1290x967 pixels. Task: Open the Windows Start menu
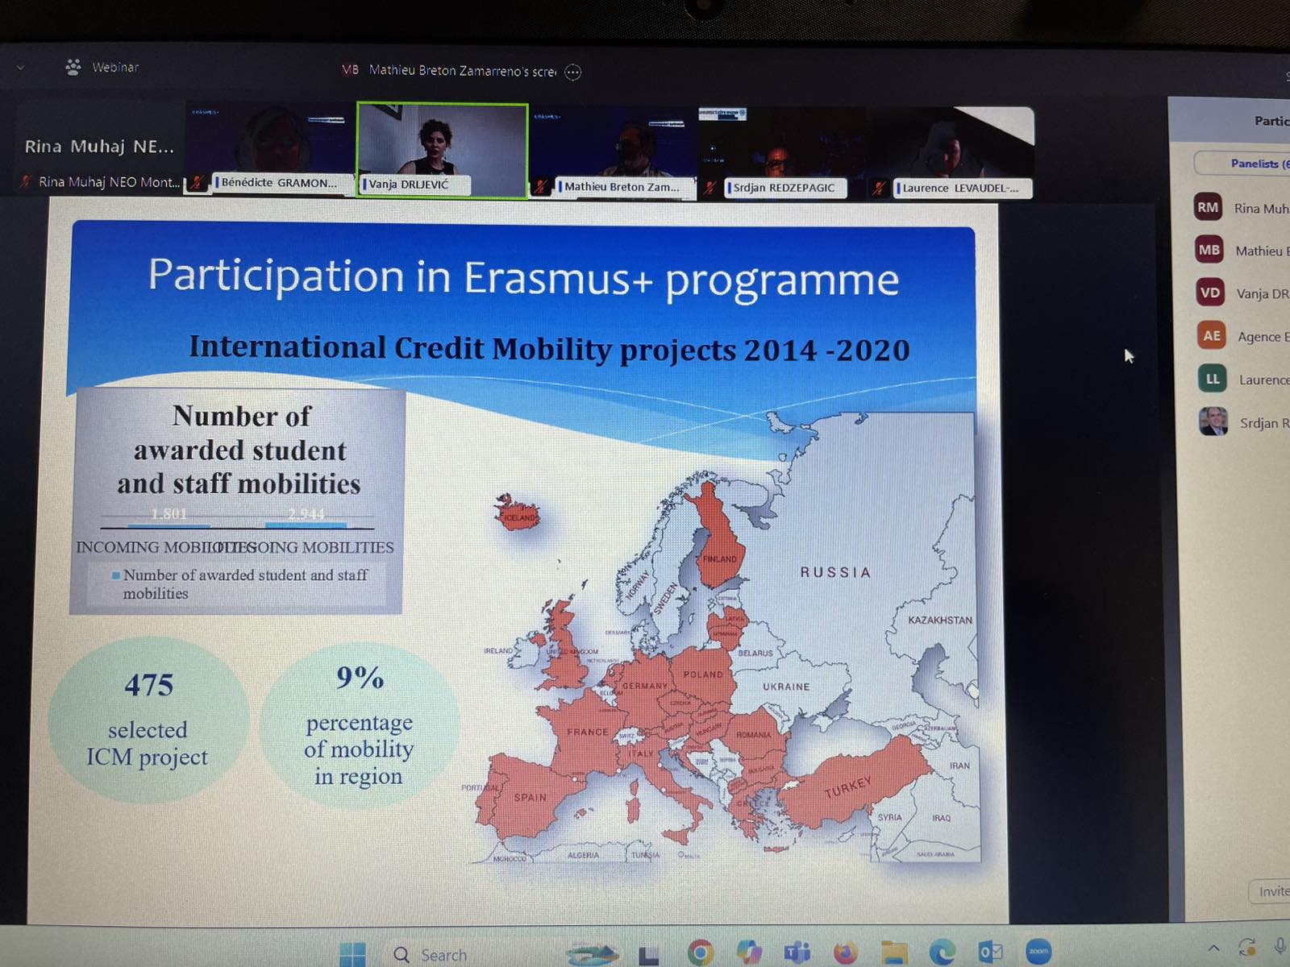point(352,955)
